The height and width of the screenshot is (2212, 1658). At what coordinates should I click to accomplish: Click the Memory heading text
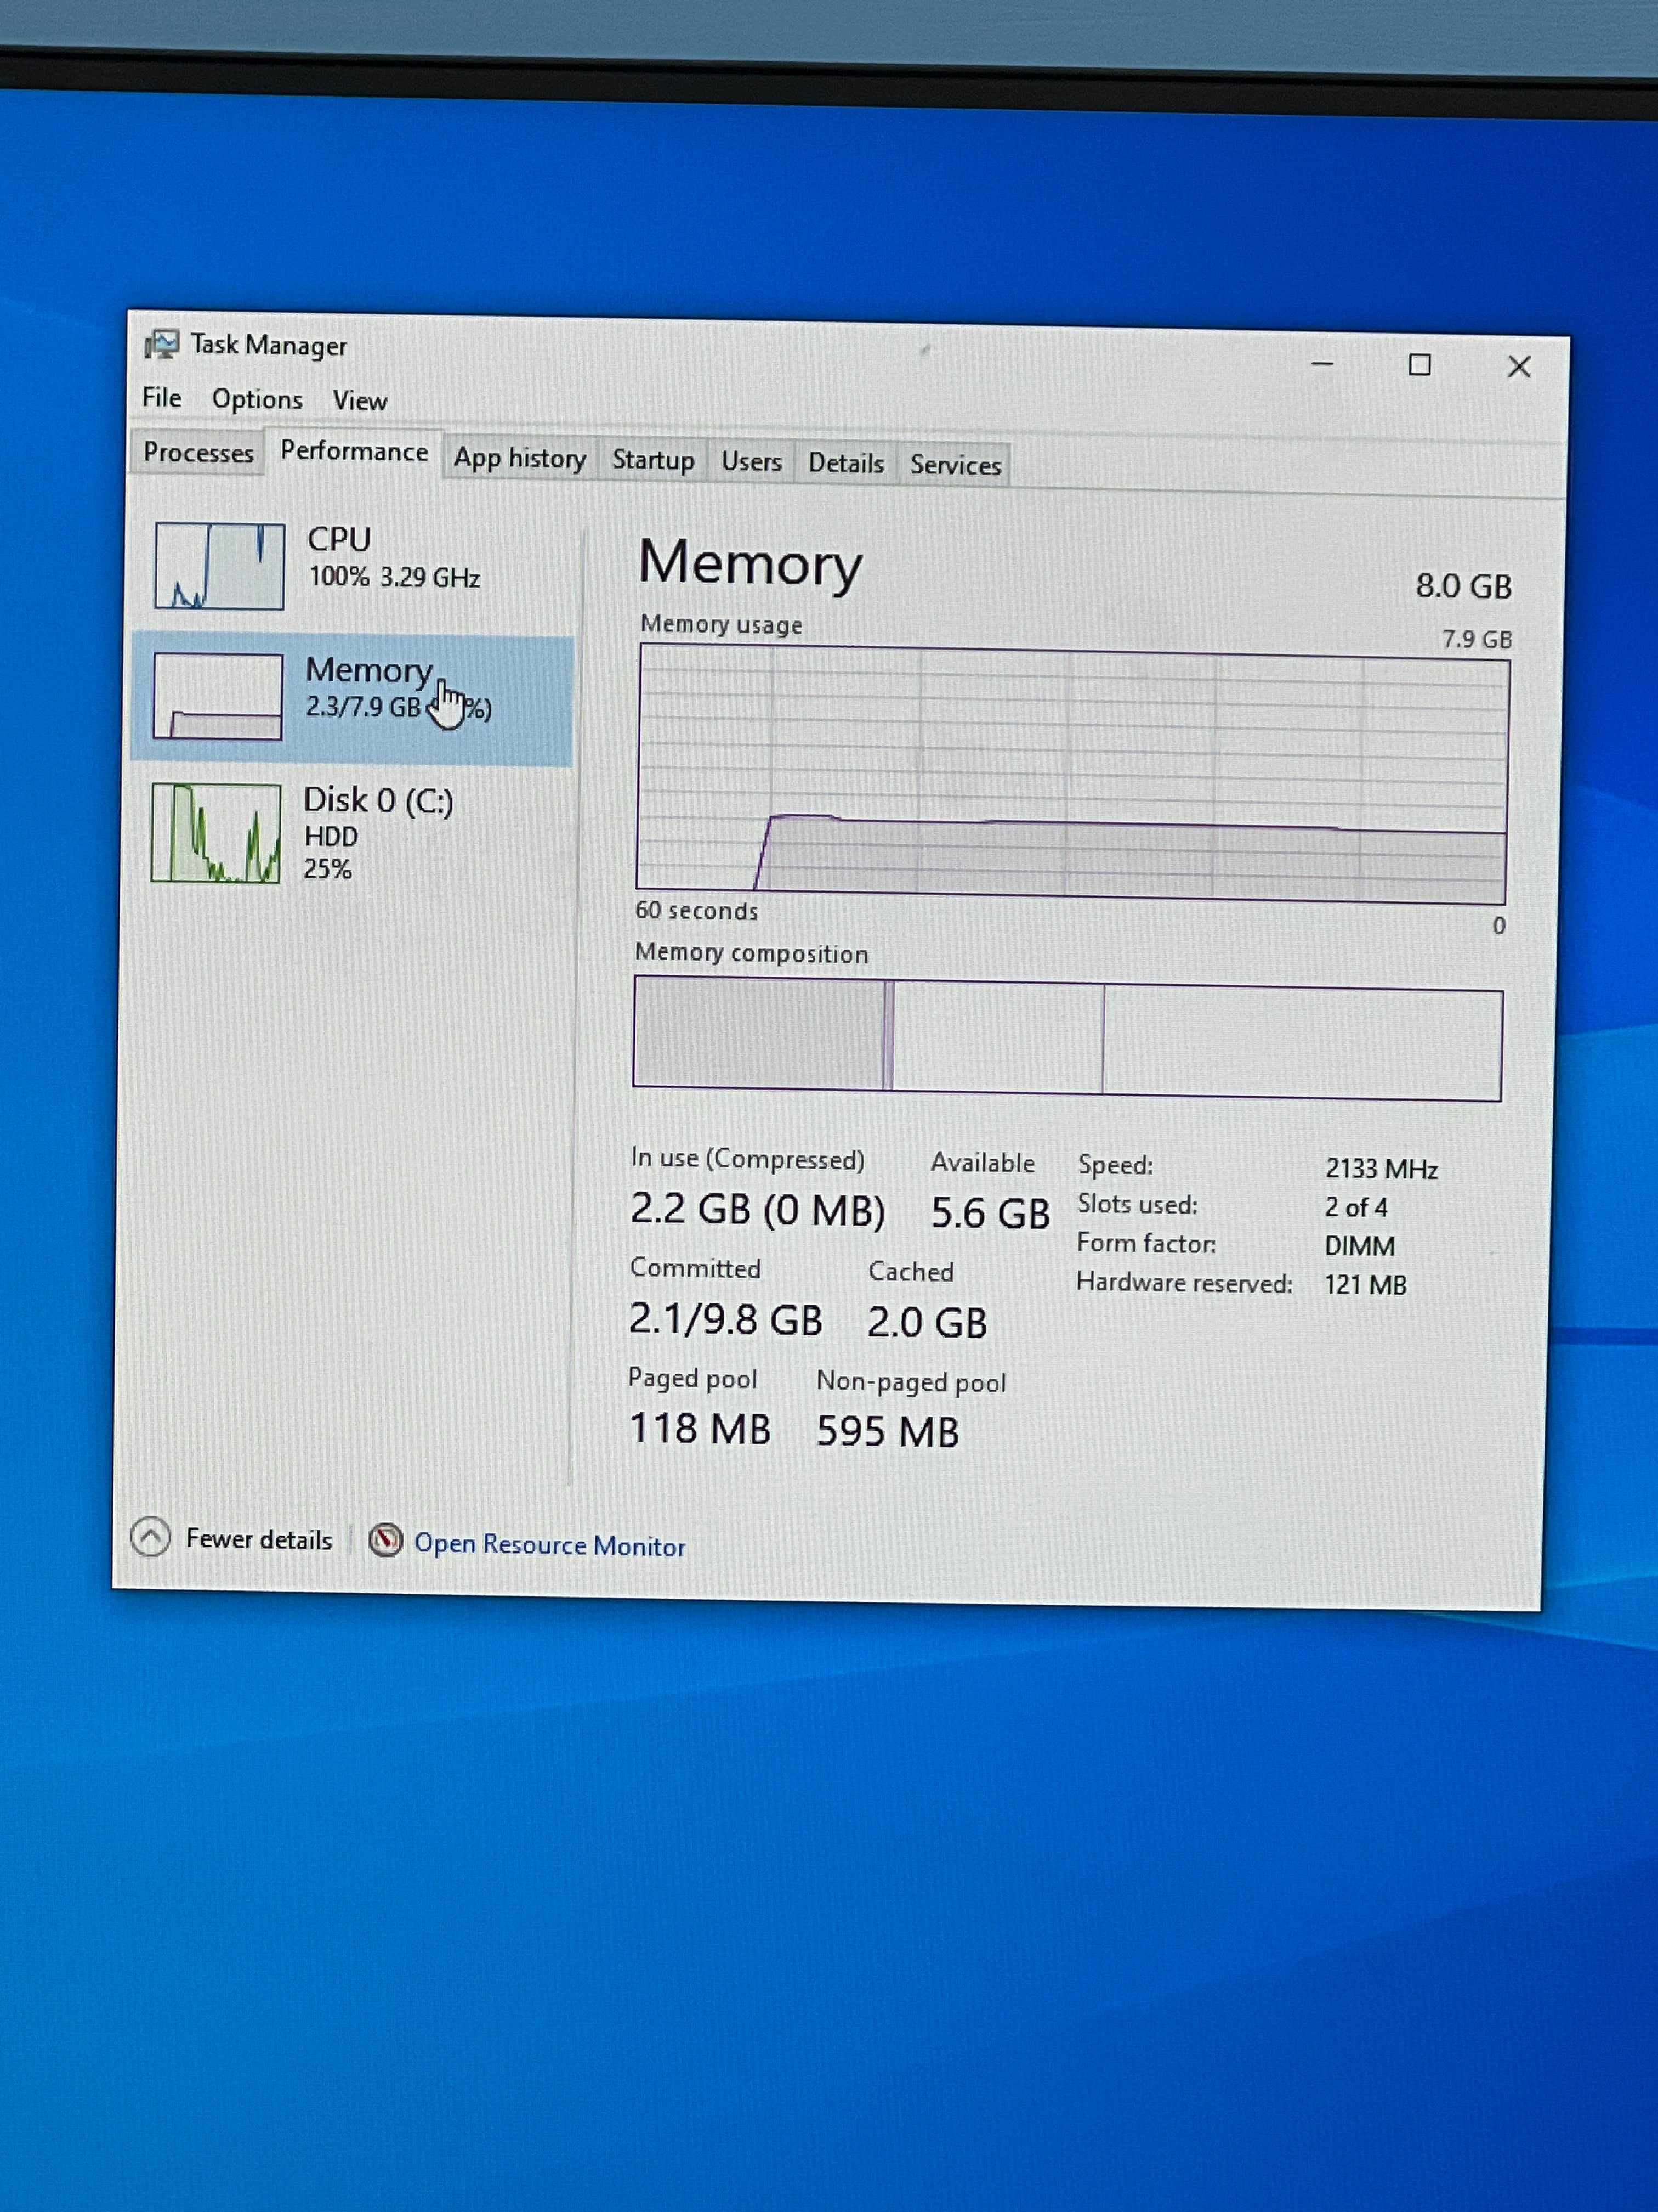click(749, 565)
